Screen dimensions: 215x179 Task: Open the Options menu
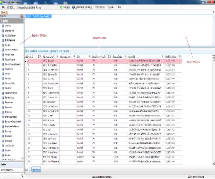[110, 7]
